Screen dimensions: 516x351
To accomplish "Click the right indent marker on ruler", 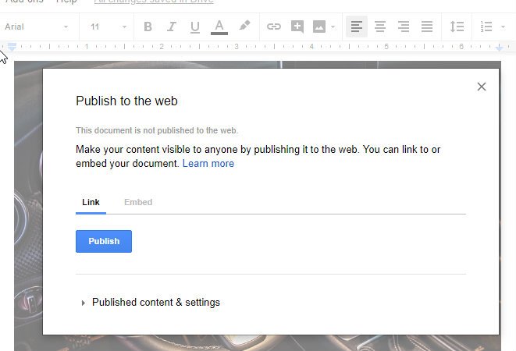I will [500, 48].
